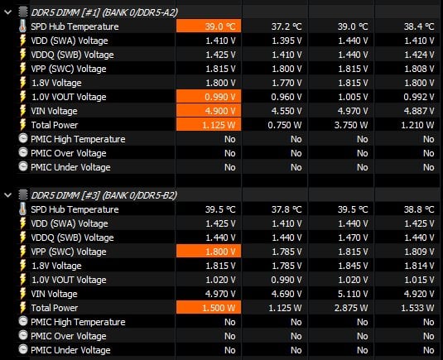Click the memory chip icon for DIMM #1
Screen dimensions: 443x360
pyautogui.click(x=23, y=12)
